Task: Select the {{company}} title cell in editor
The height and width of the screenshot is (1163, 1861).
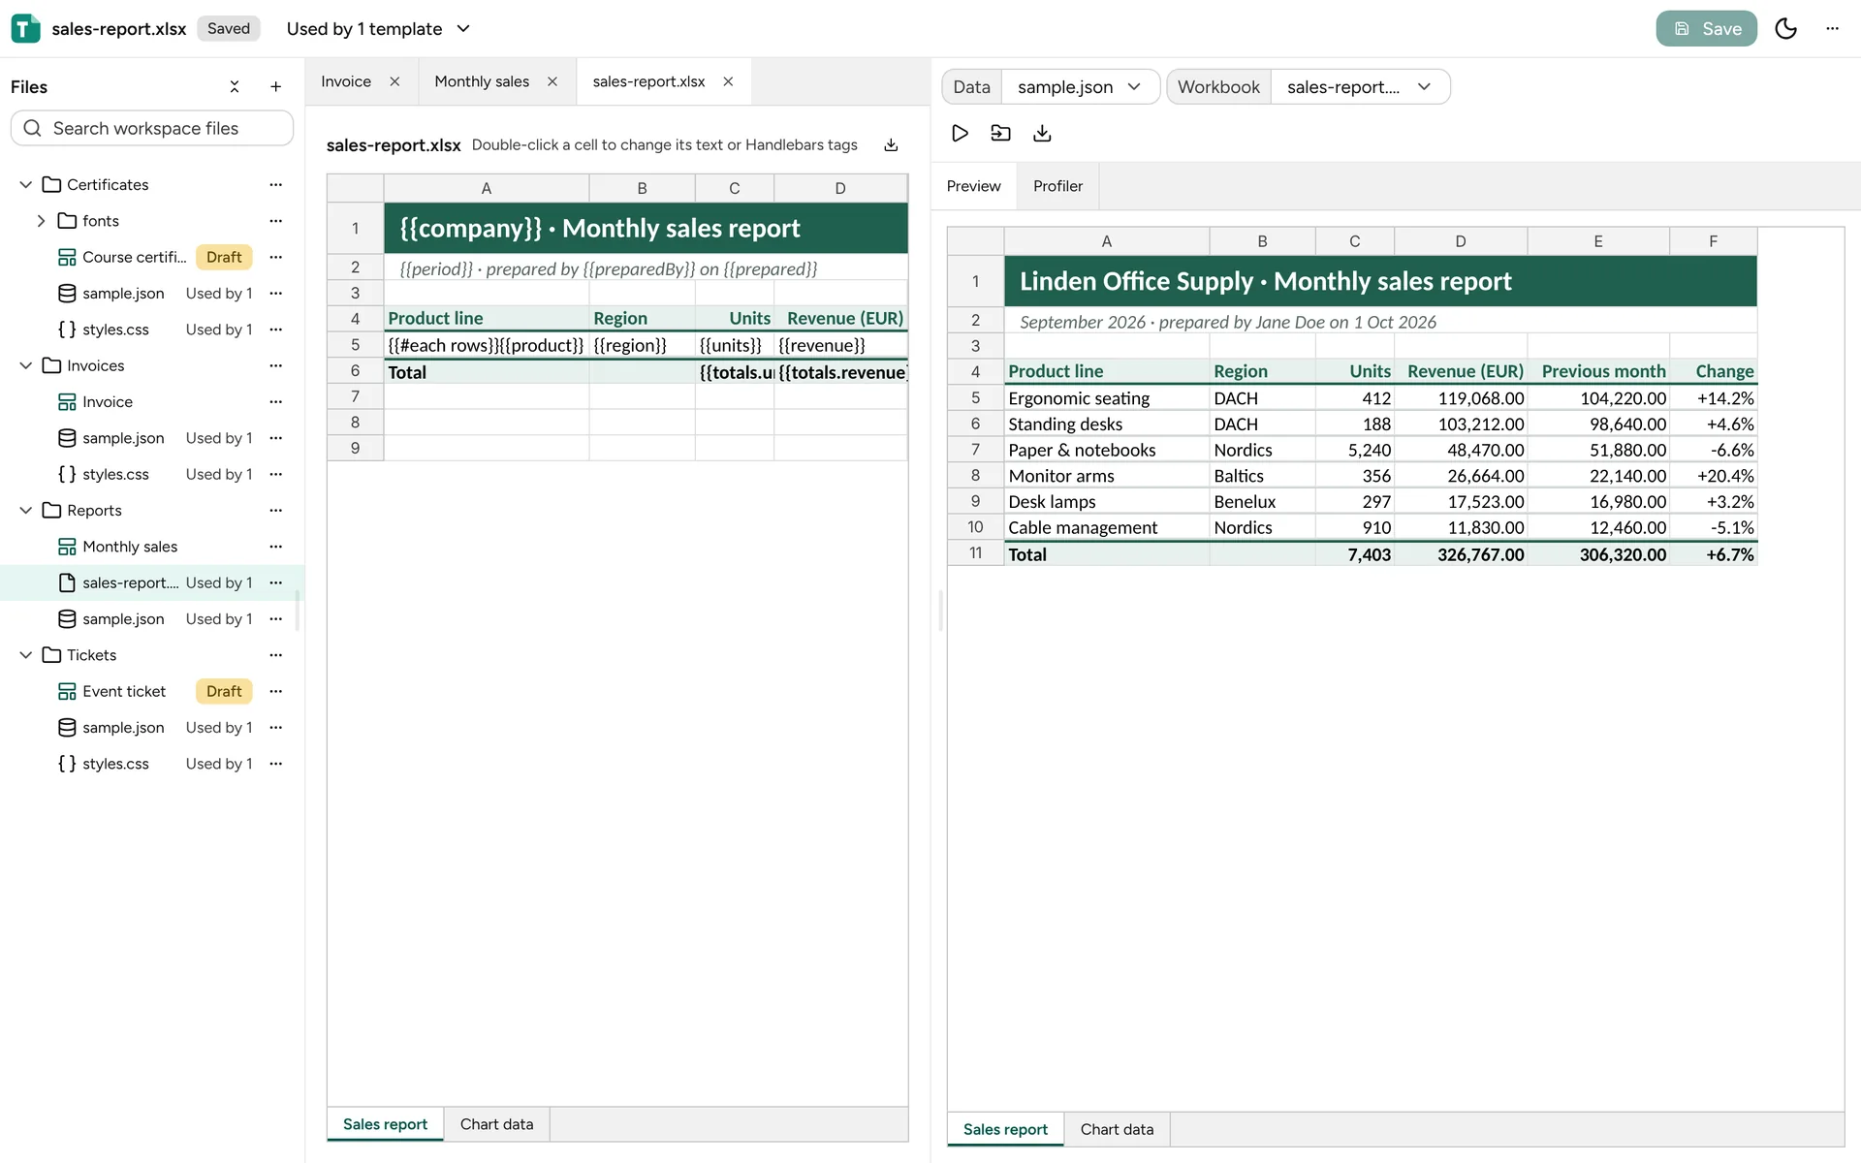Action: (646, 229)
